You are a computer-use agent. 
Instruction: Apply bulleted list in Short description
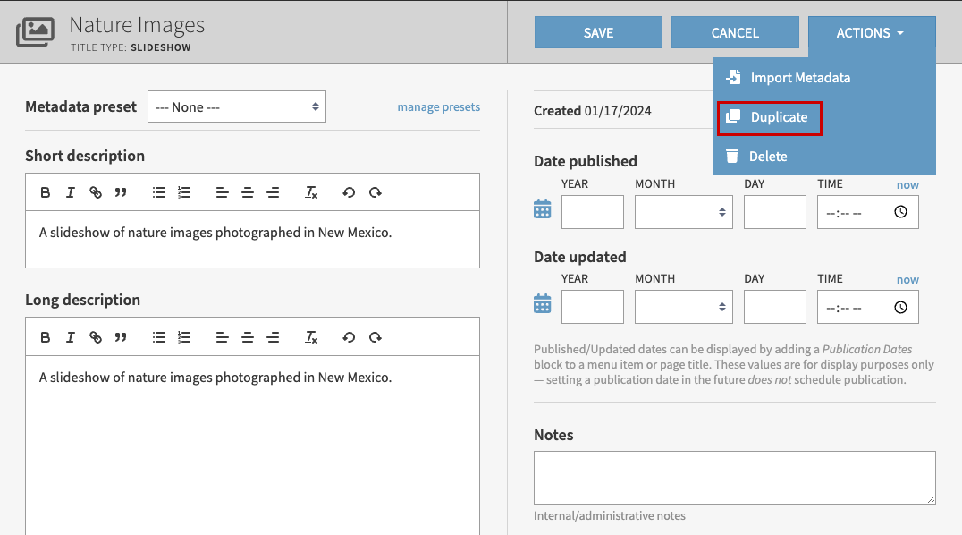(x=159, y=192)
